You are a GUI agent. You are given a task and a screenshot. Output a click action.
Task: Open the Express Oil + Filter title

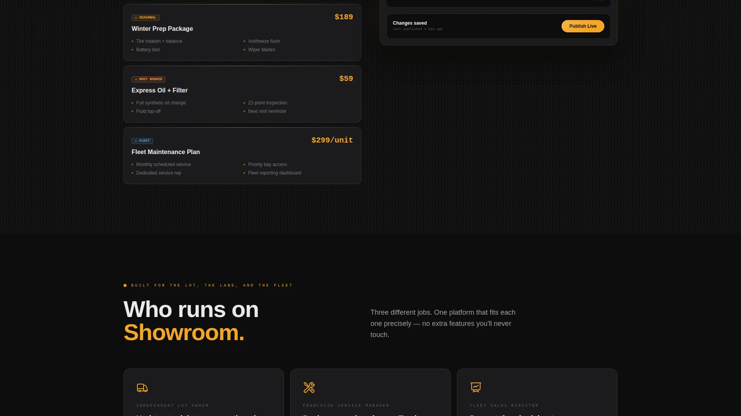pos(159,91)
